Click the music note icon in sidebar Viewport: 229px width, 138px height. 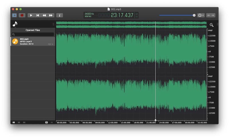point(15,24)
